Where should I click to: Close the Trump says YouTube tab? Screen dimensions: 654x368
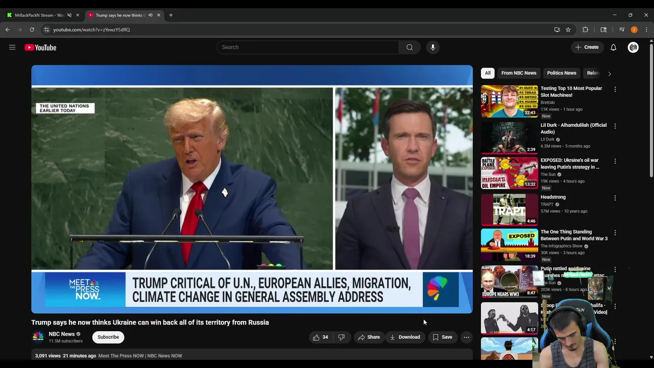pyautogui.click(x=158, y=15)
